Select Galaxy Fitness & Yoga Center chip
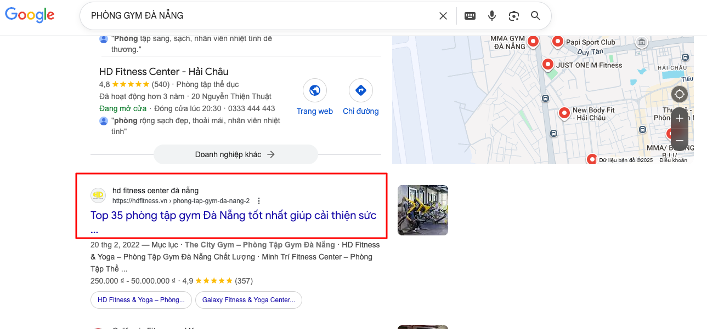707x329 pixels. pyautogui.click(x=248, y=300)
